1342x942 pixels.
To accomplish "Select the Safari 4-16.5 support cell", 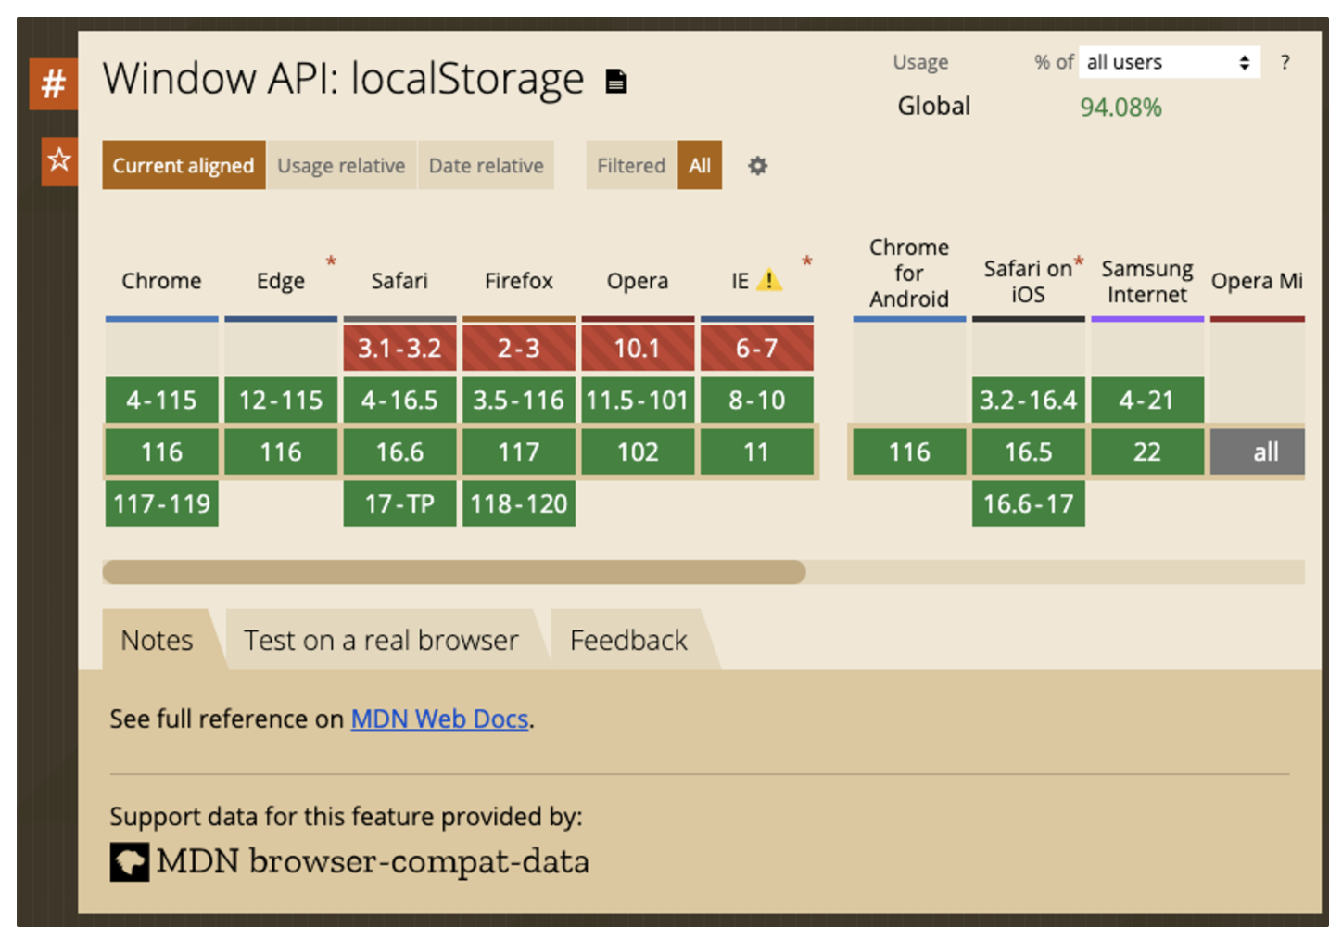I will [400, 400].
